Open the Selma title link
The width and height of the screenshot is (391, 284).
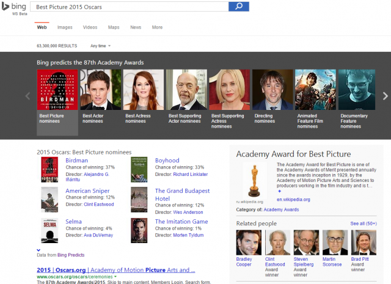tap(73, 222)
